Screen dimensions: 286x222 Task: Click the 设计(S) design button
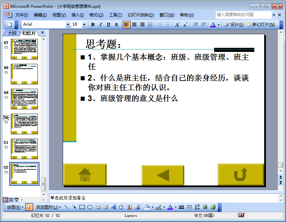coord(234,25)
